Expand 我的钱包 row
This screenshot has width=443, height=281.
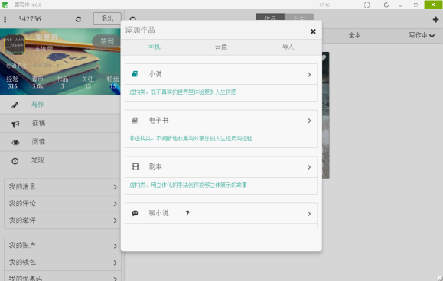point(63,263)
